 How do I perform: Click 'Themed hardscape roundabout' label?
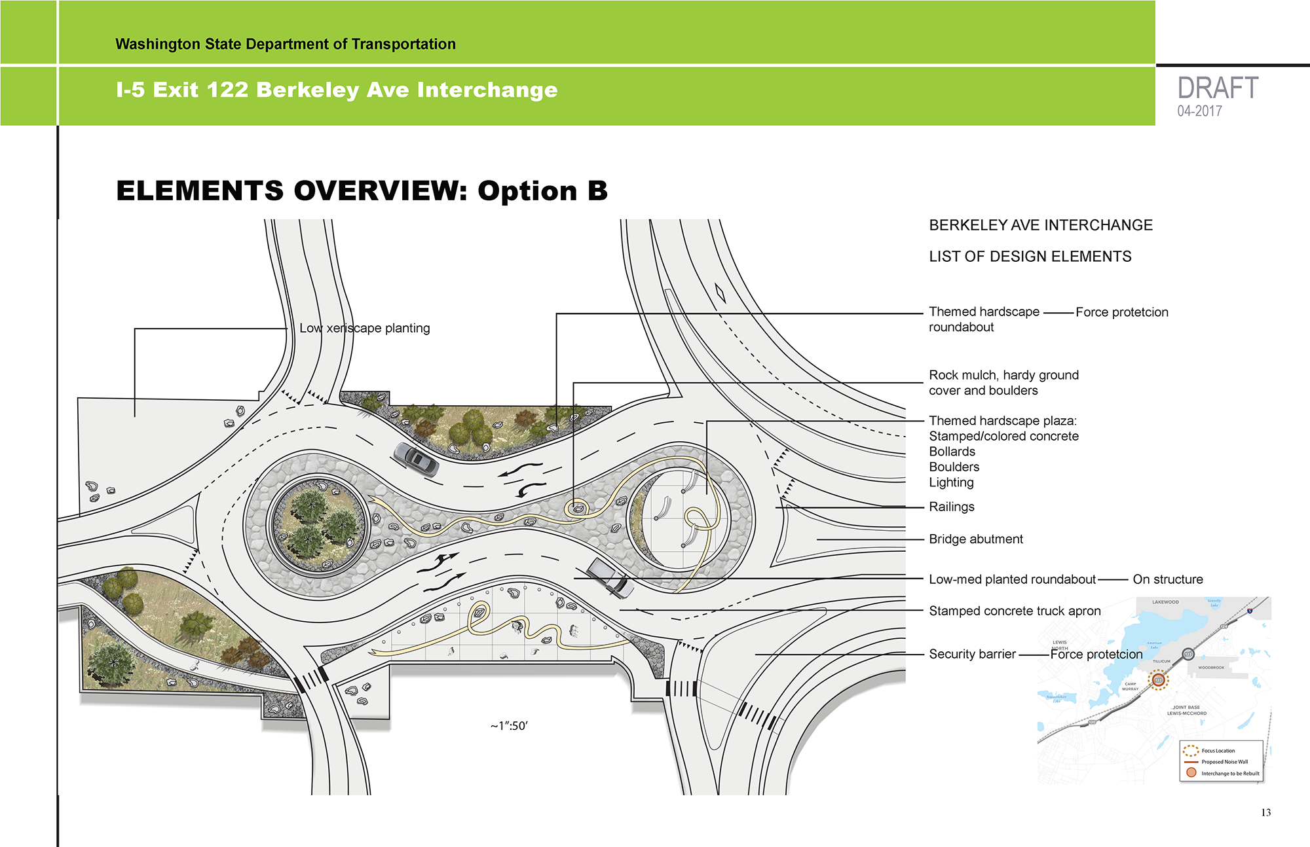point(984,319)
